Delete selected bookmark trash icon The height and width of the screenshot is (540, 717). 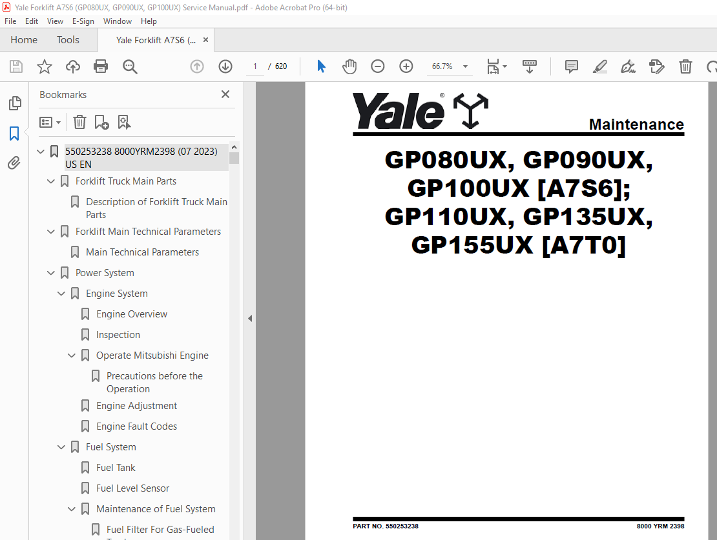click(x=79, y=123)
